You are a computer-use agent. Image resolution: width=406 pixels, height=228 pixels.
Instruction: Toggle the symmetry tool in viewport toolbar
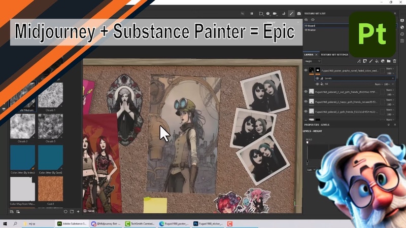(x=243, y=14)
